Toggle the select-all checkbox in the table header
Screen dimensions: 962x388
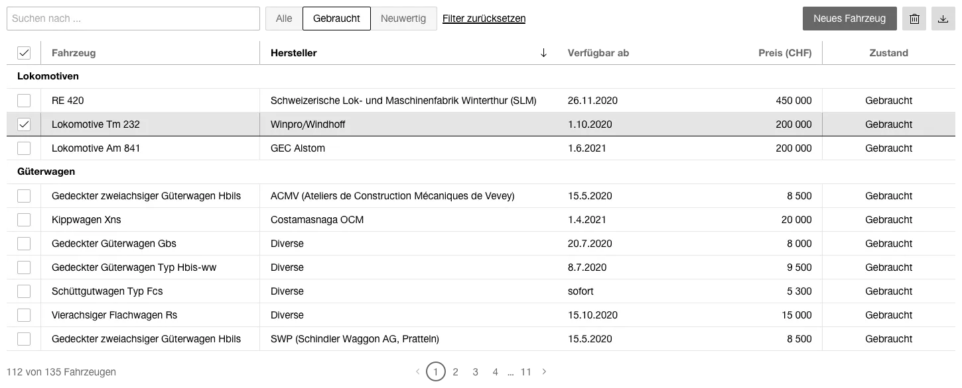(24, 53)
